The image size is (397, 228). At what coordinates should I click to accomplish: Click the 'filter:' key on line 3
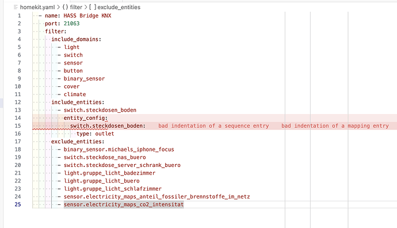click(56, 32)
